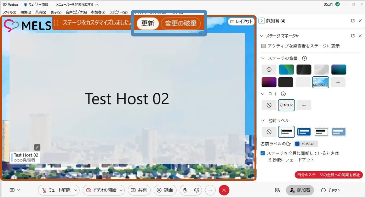This screenshot has height=198, width=366.
Task: Add a new logo with plus button
Action: click(304, 105)
